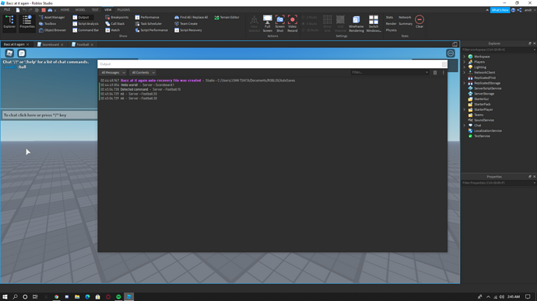Toggle the Render stats overlay

pyautogui.click(x=391, y=23)
